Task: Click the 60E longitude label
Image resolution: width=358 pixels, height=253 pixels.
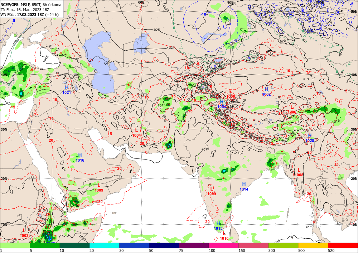Action: 141,2
